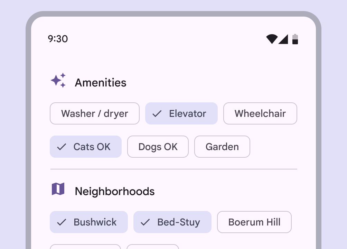Enable the Washer / dryer filter chip
This screenshot has height=249, width=347.
95,113
